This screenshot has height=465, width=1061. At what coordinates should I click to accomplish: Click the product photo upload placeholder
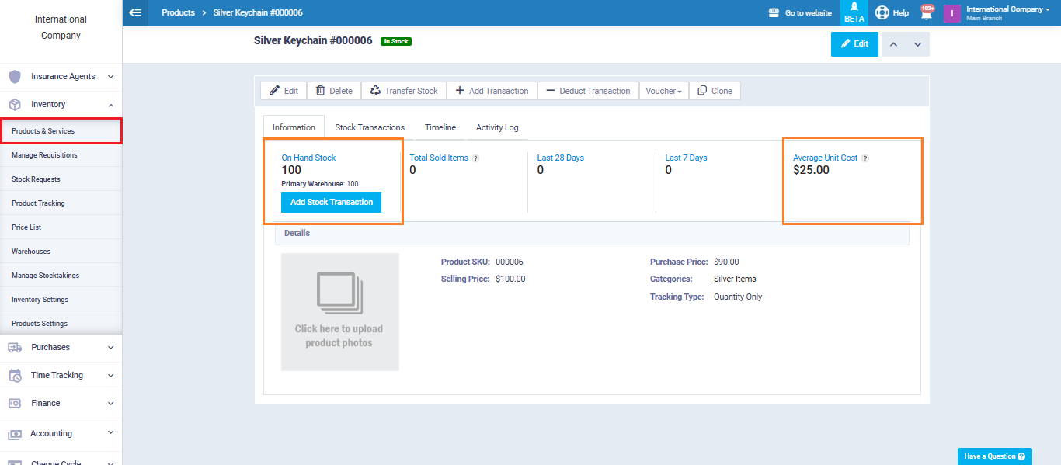click(339, 312)
